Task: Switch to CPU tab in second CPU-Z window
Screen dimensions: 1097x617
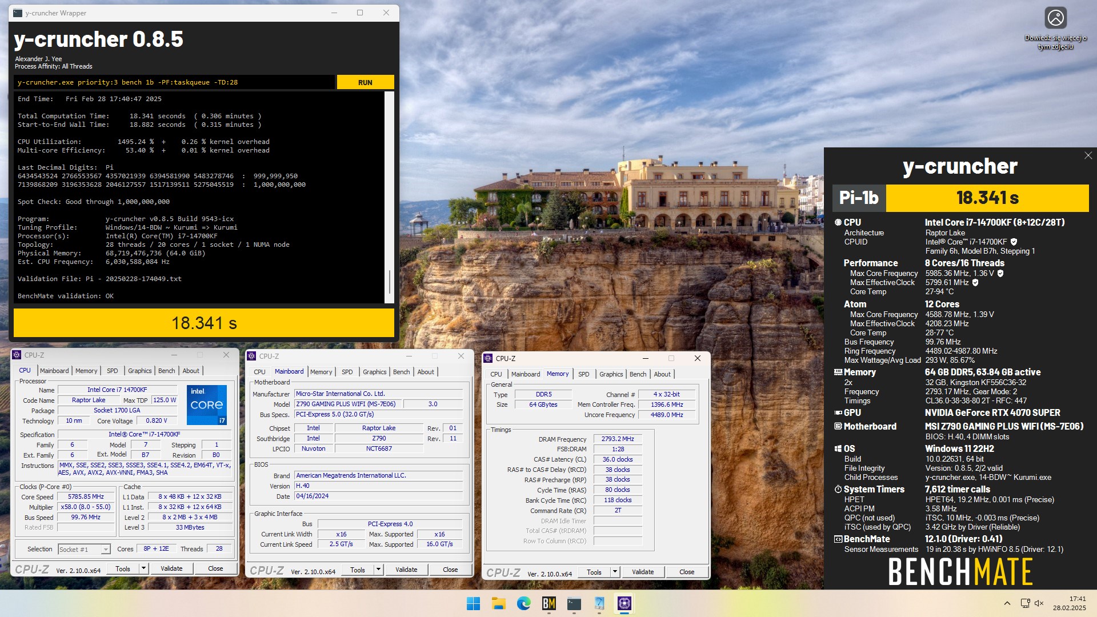Action: (259, 372)
